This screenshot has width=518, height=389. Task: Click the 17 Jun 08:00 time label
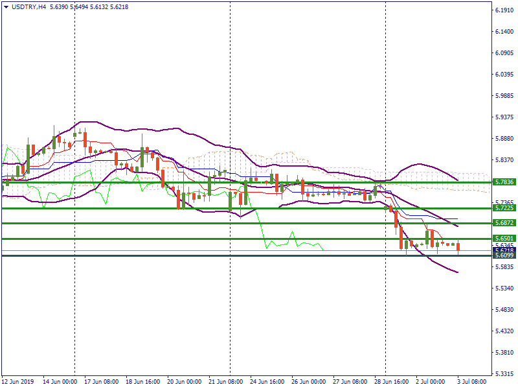[x=101, y=383]
